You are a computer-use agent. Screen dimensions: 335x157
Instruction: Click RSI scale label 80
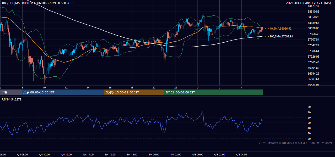pos(309,107)
